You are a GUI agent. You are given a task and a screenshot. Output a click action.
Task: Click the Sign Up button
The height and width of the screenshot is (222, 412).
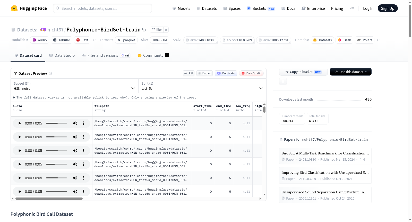coord(388,8)
